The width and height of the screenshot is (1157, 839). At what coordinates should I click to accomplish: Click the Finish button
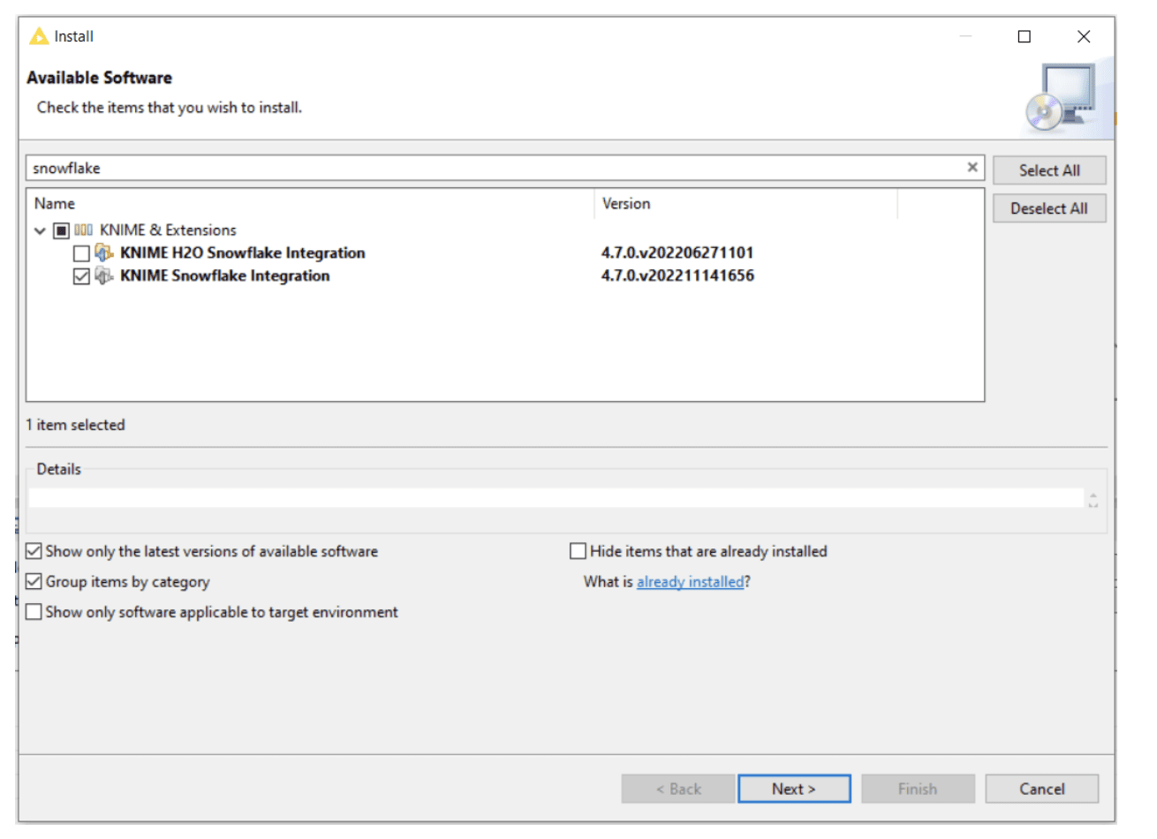[x=918, y=789]
